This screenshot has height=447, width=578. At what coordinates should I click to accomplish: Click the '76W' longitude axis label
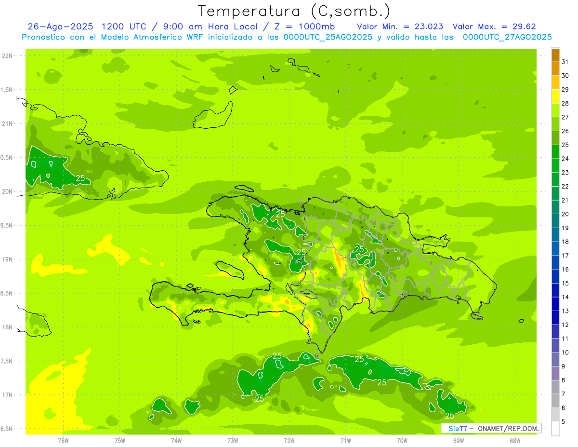coord(63,440)
